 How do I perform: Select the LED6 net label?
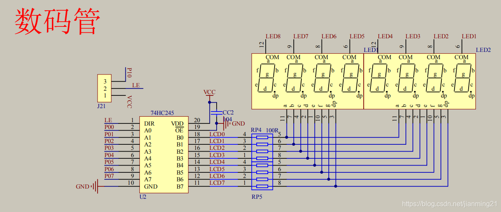[329, 36]
